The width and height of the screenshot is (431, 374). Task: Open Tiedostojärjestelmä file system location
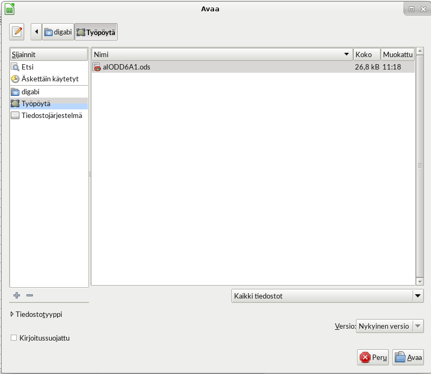(51, 115)
